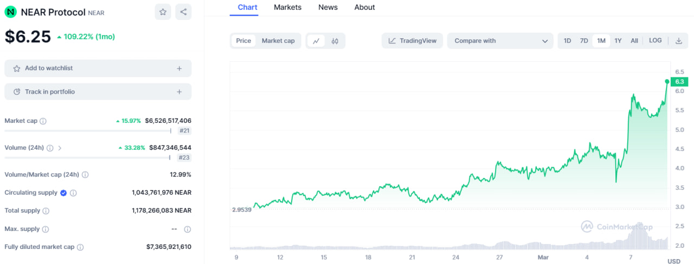The width and height of the screenshot is (694, 264).
Task: Click 12.99% volume/market cap value
Action: coord(181,175)
